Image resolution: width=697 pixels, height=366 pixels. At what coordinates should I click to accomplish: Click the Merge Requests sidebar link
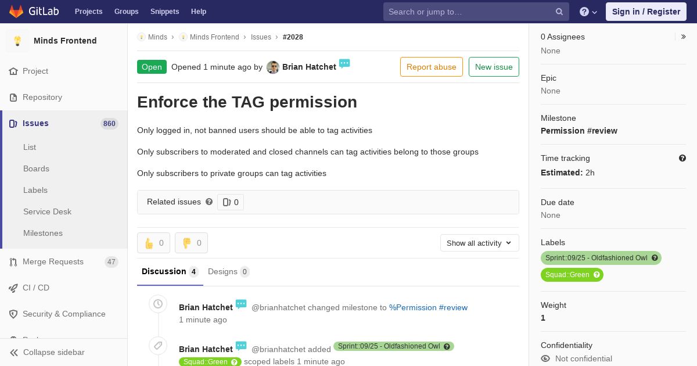coord(64,262)
